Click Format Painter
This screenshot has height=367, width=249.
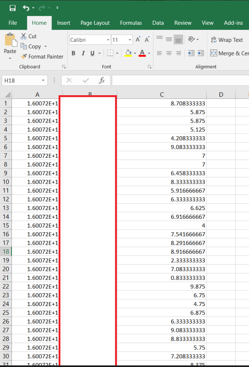pos(42,57)
